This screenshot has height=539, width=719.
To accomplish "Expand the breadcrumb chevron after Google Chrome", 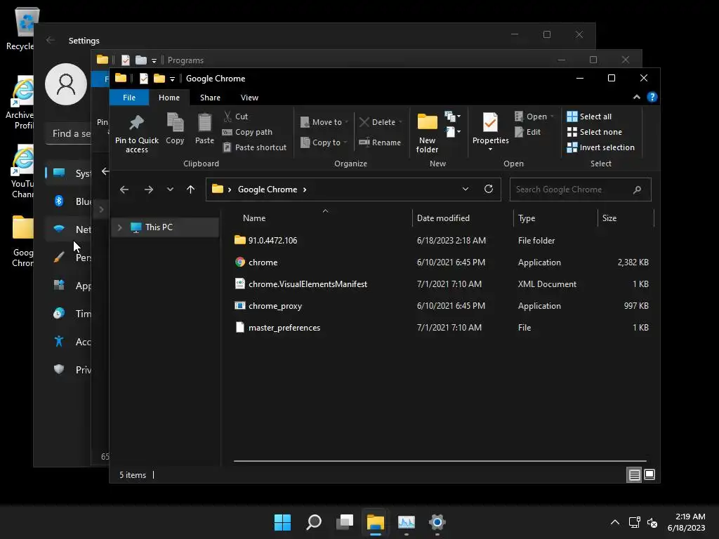I will point(305,189).
